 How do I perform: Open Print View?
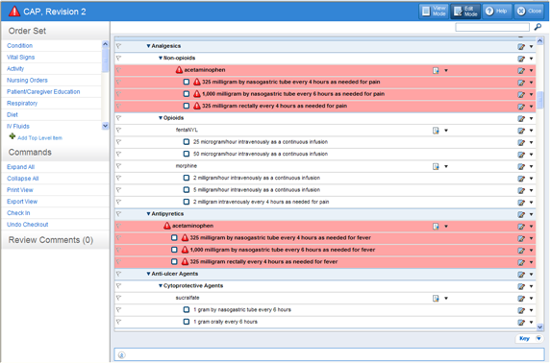tap(20, 190)
